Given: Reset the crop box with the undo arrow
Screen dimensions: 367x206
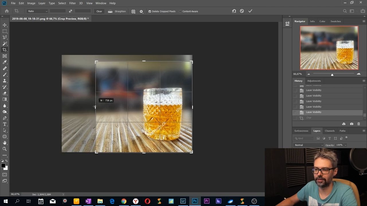Looking at the screenshot, I should pos(234,11).
